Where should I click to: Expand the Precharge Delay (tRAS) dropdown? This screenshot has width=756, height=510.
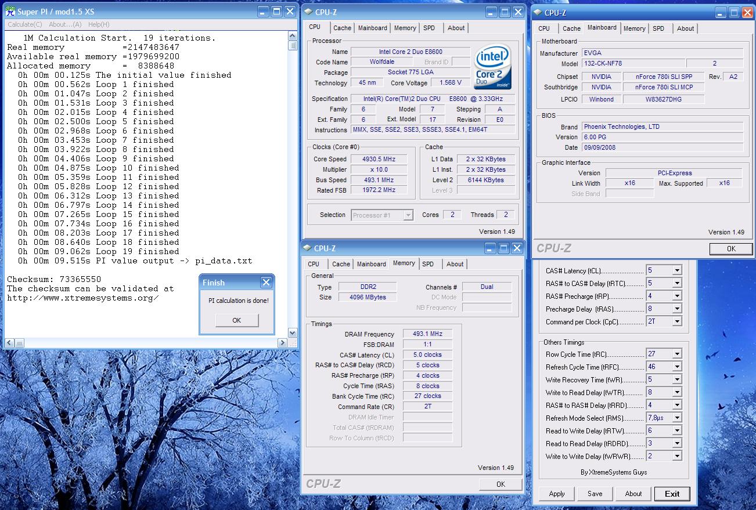tap(676, 309)
